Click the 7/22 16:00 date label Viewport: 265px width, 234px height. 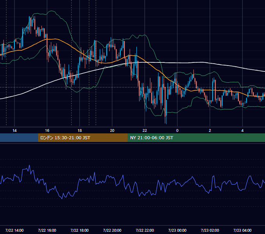coord(47,230)
